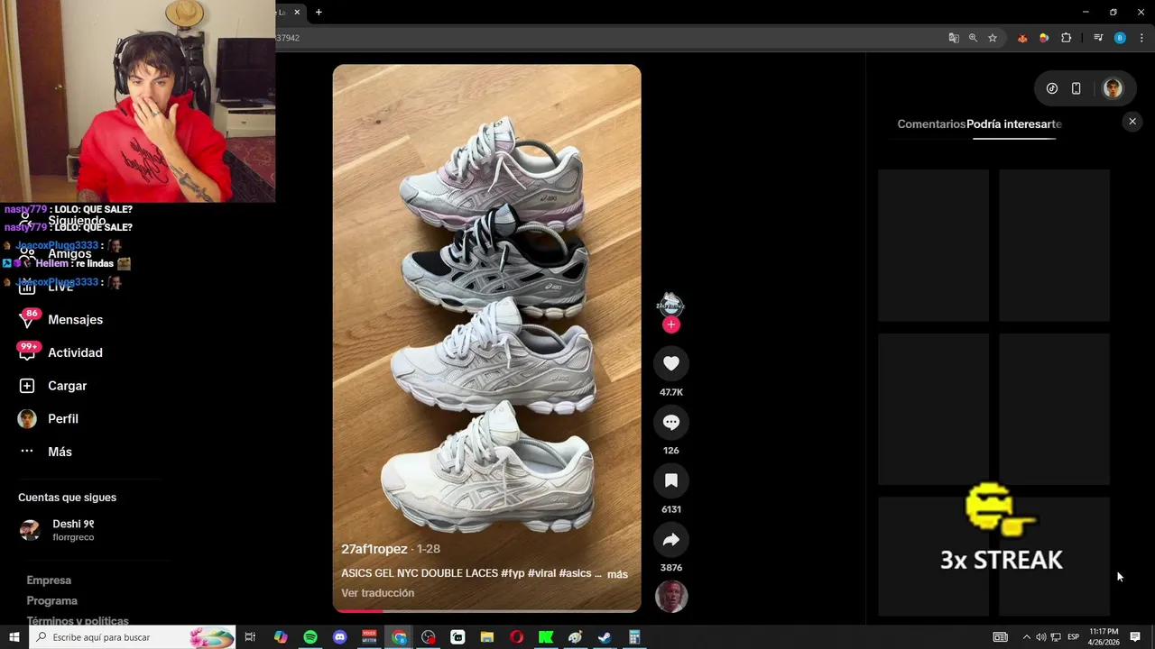Screen dimensions: 1155x649
Task: Open Discord from the taskbar
Action: point(339,637)
